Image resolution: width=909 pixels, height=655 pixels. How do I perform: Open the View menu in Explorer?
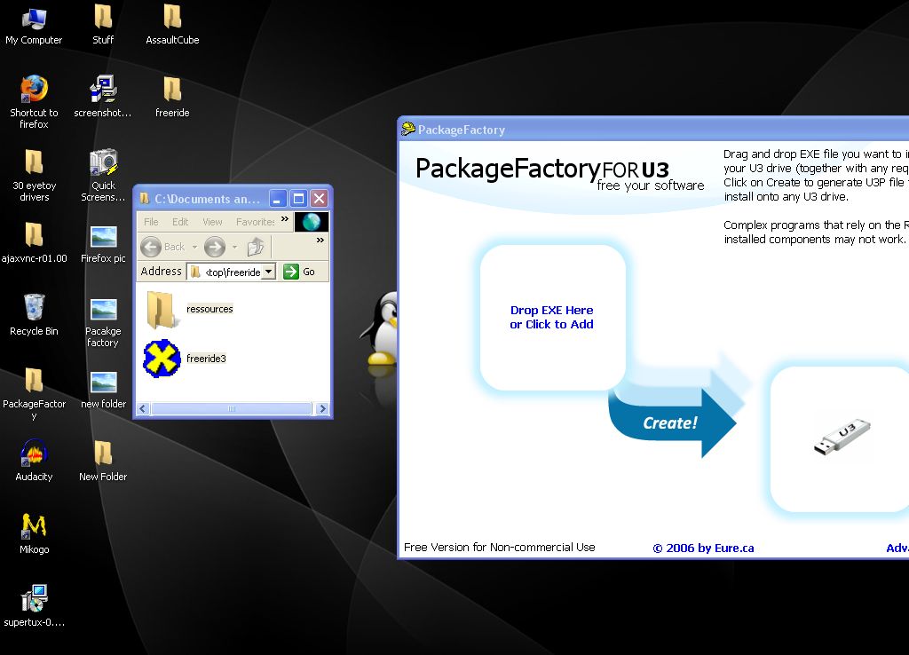click(212, 222)
